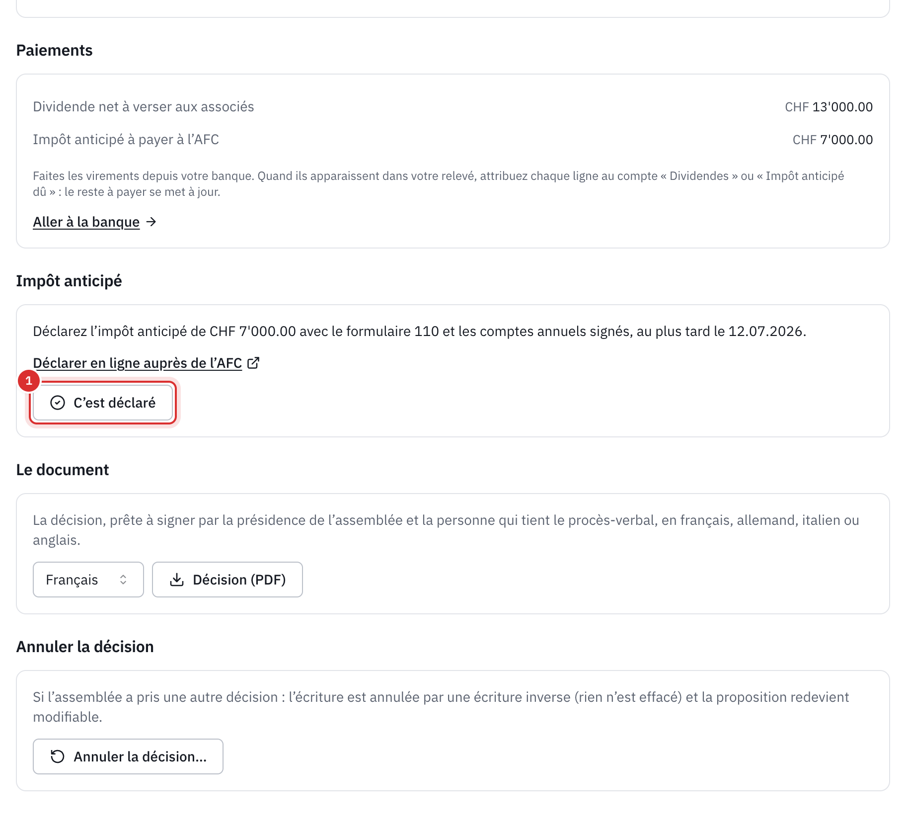
Task: Click the arrow icon beside "Aller à la banque"
Action: 151,222
